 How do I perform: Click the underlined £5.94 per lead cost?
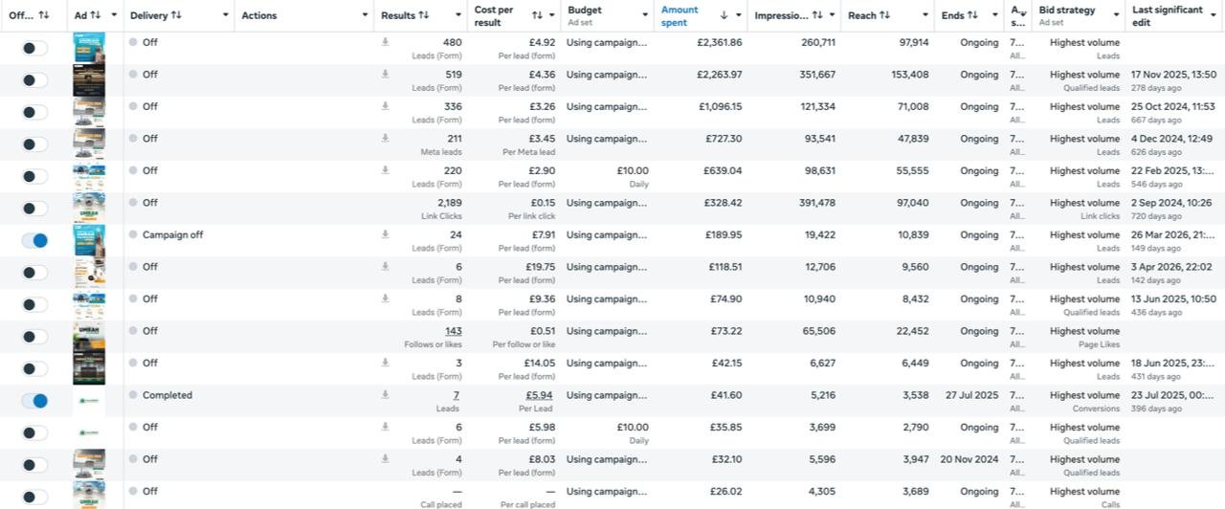(540, 395)
